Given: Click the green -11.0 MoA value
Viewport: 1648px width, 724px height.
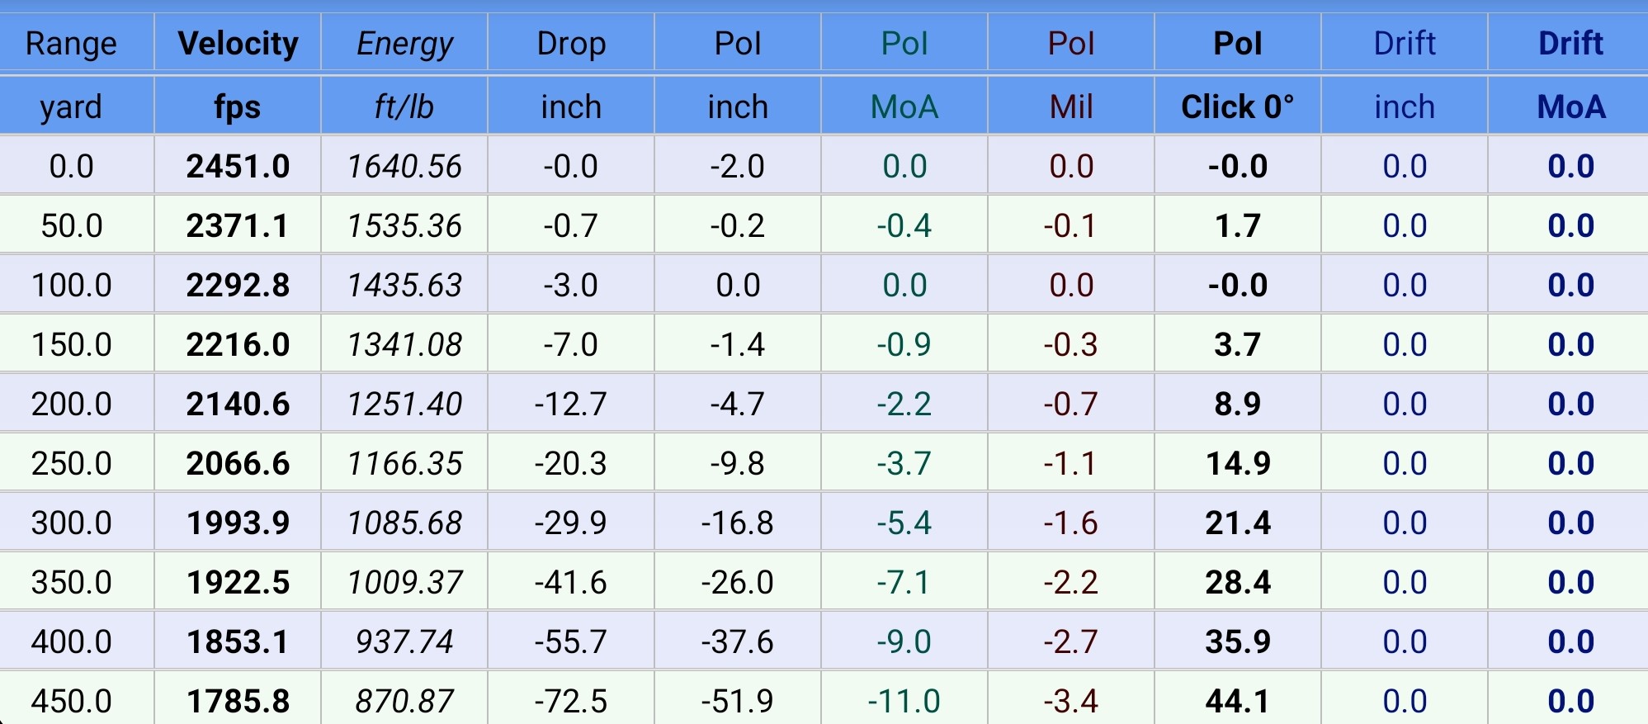Looking at the screenshot, I should [x=904, y=701].
